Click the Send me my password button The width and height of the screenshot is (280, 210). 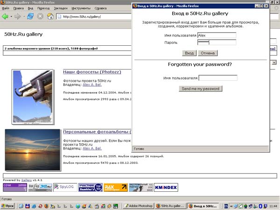(201, 89)
